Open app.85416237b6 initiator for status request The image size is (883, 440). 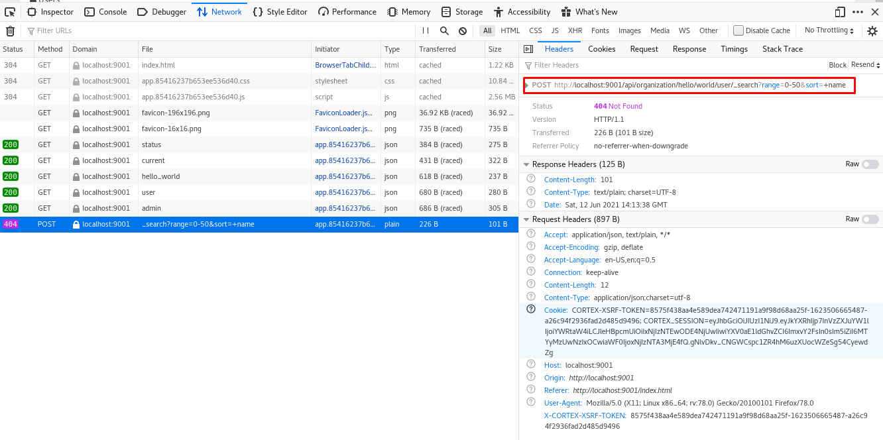(345, 144)
